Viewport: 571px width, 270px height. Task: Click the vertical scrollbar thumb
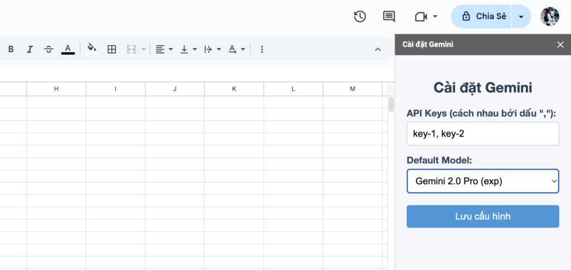pos(391,104)
